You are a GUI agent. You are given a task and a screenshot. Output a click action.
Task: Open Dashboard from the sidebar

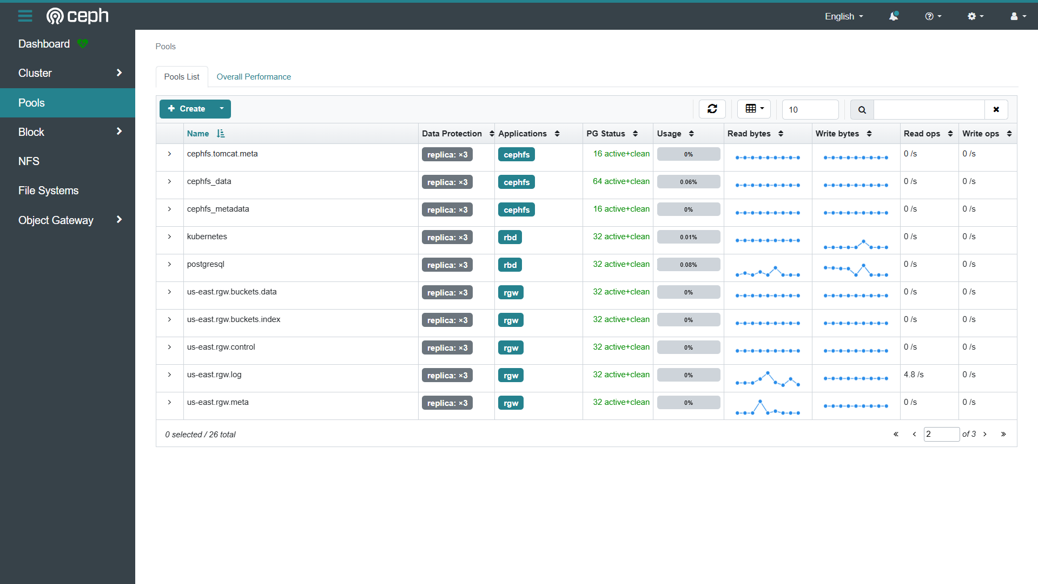(44, 44)
